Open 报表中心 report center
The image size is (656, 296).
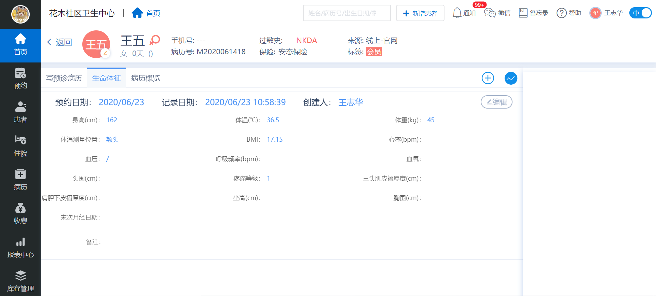(20, 248)
